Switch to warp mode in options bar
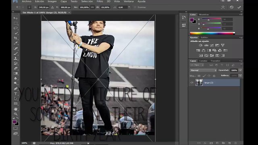 click(223, 7)
